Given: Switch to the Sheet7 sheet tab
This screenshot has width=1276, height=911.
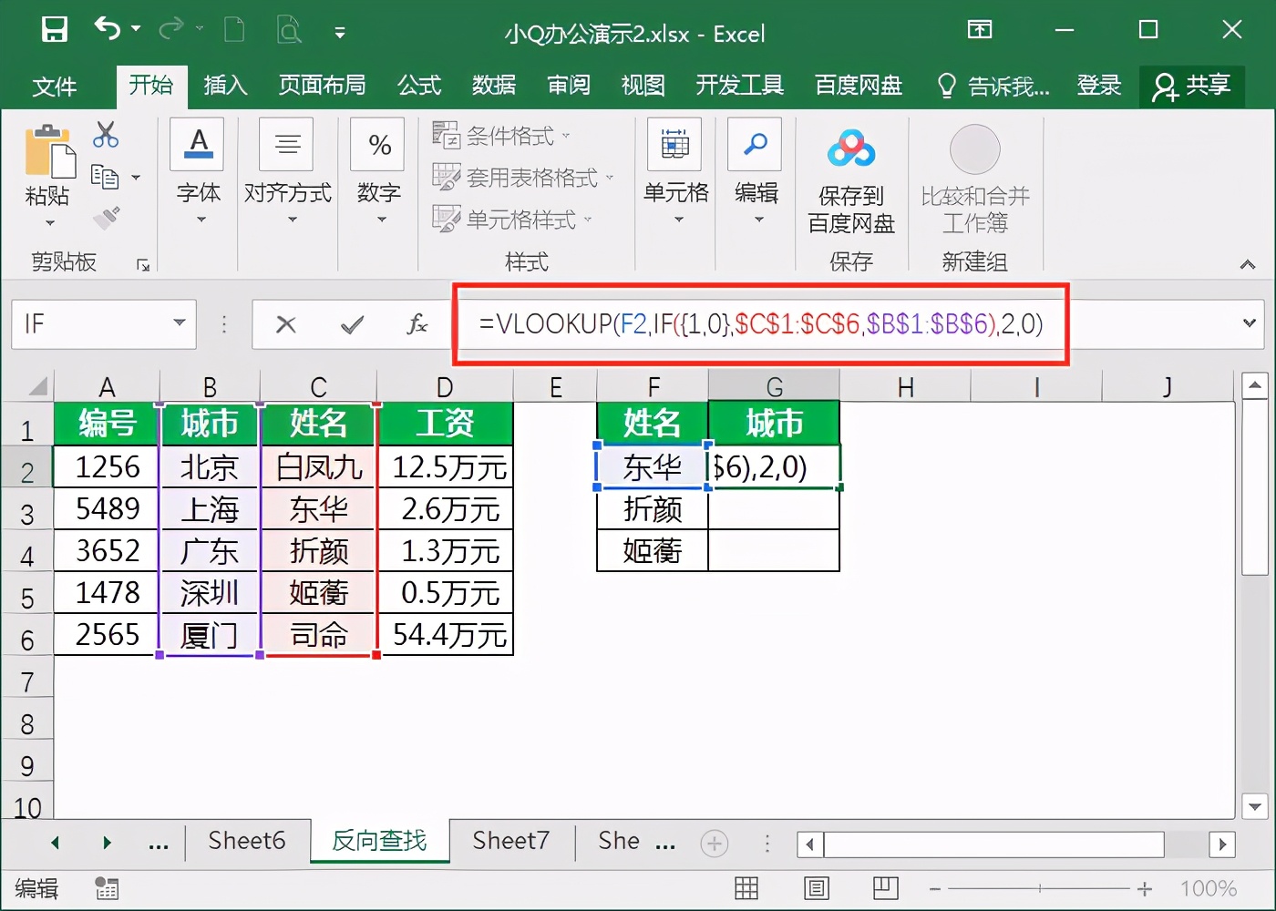Looking at the screenshot, I should pyautogui.click(x=511, y=841).
